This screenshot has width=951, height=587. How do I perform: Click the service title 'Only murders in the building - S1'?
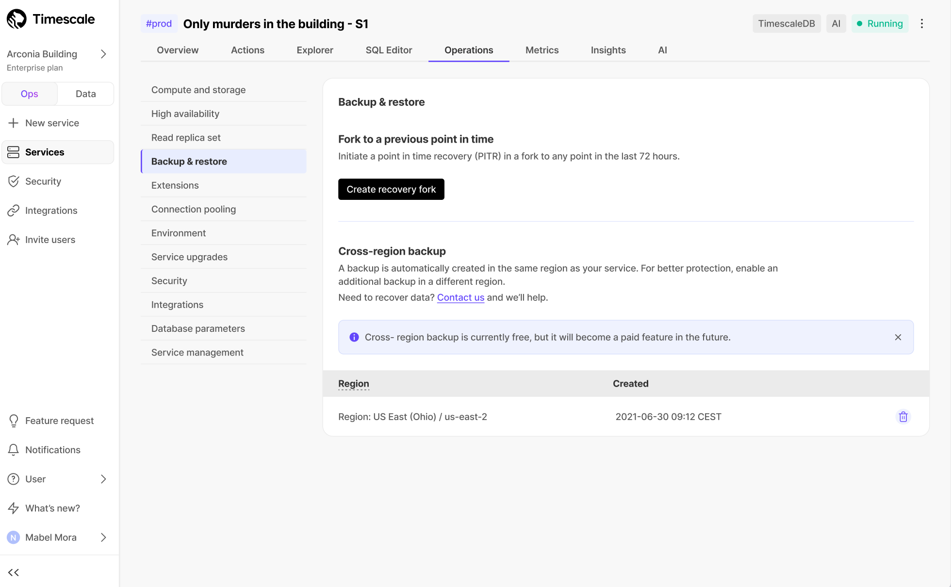coord(276,24)
